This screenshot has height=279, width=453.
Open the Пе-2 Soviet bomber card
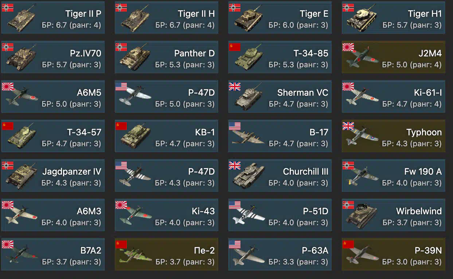point(167,254)
